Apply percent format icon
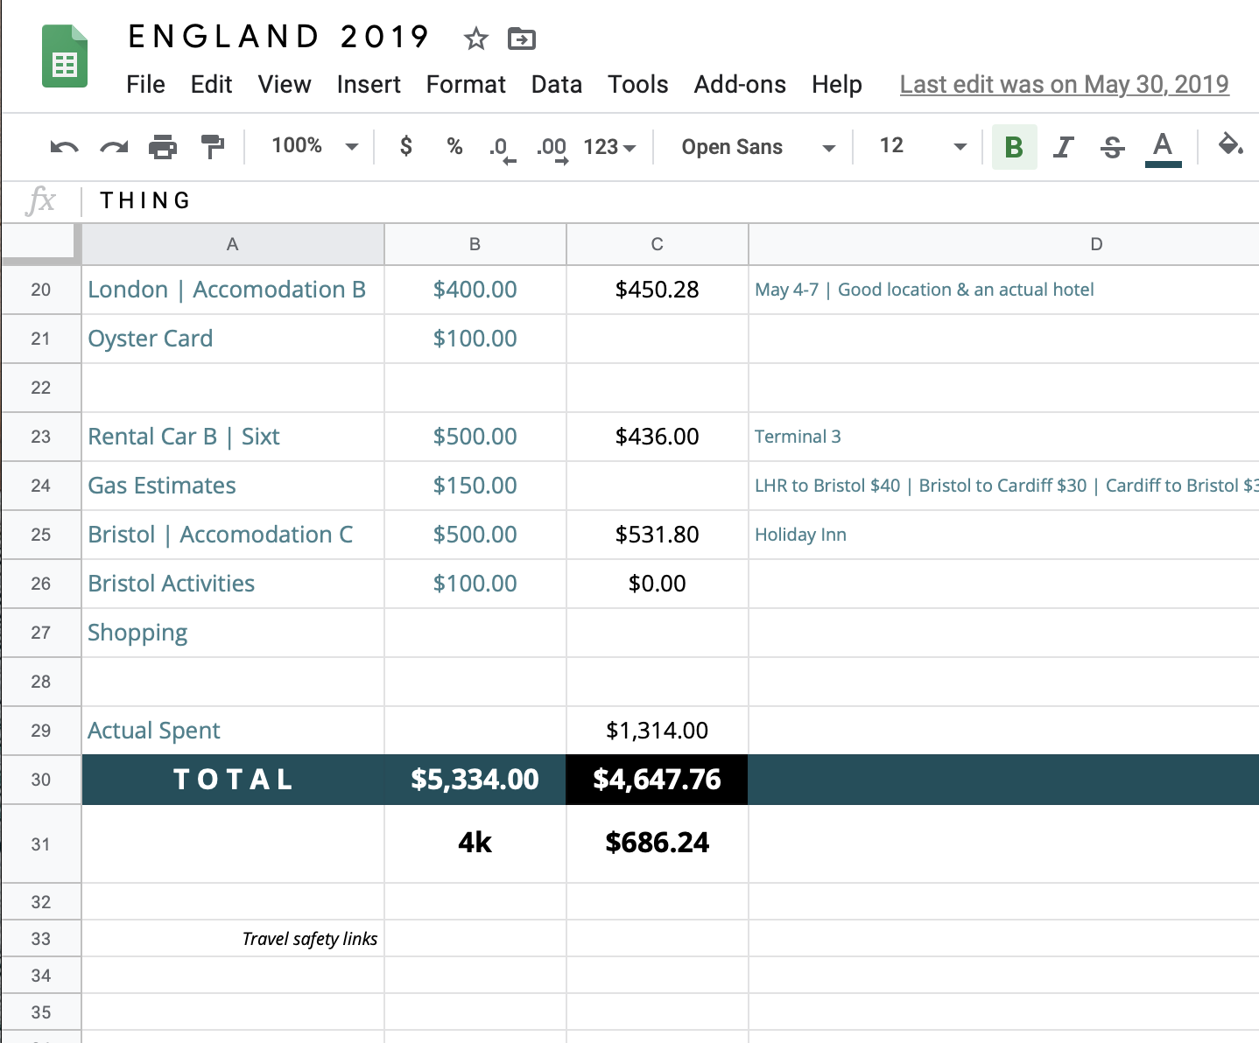This screenshot has height=1043, width=1259. (454, 146)
